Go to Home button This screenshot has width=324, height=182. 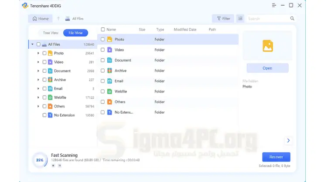(40, 19)
